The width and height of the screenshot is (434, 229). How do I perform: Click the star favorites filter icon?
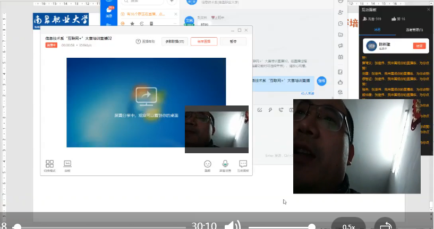(132, 23)
